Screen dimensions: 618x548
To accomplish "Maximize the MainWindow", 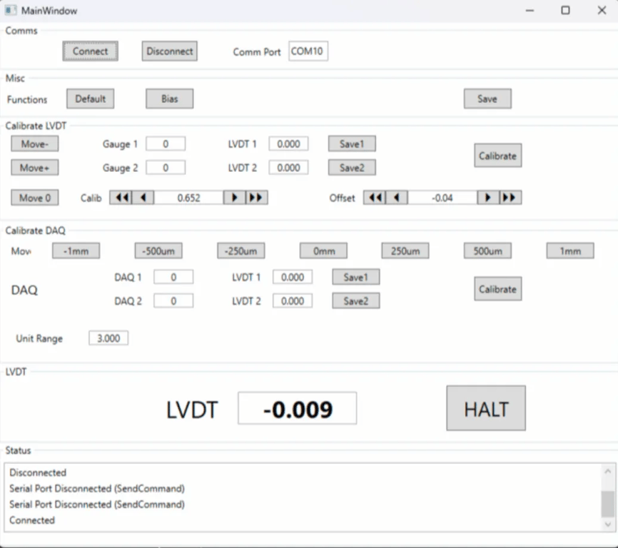I will click(566, 11).
